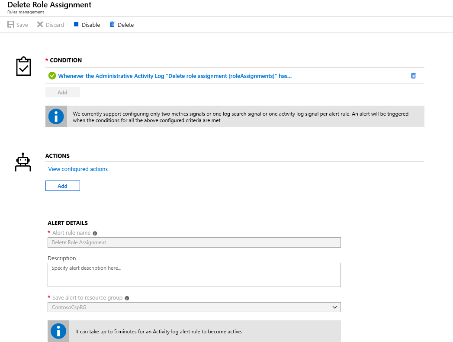The image size is (453, 342).
Task: Click the Delete Role Assignment page title
Action: 49,5
